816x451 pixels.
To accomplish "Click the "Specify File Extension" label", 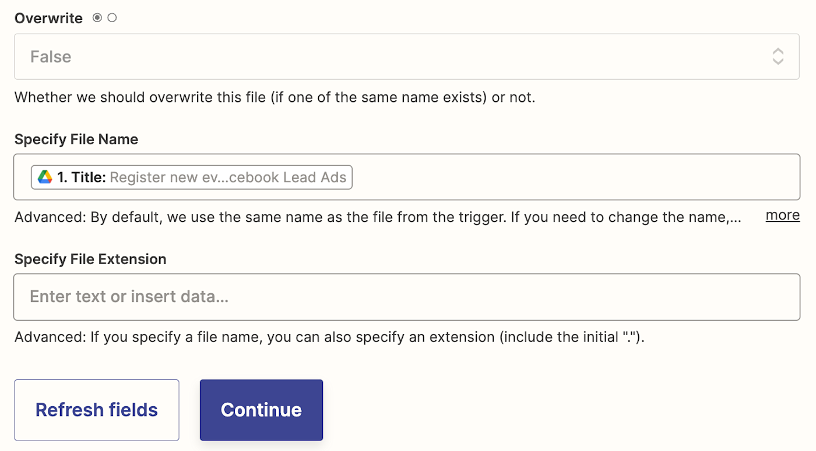I will 90,259.
